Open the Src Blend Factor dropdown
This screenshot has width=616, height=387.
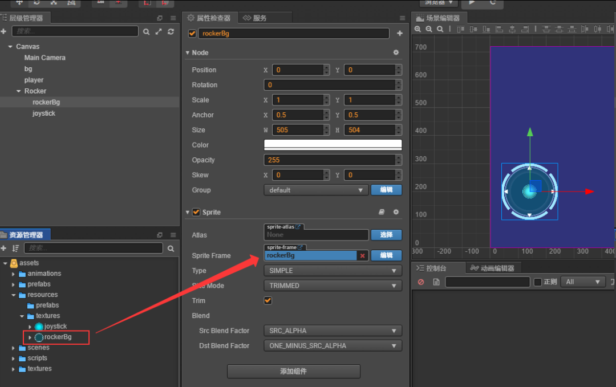coord(333,331)
